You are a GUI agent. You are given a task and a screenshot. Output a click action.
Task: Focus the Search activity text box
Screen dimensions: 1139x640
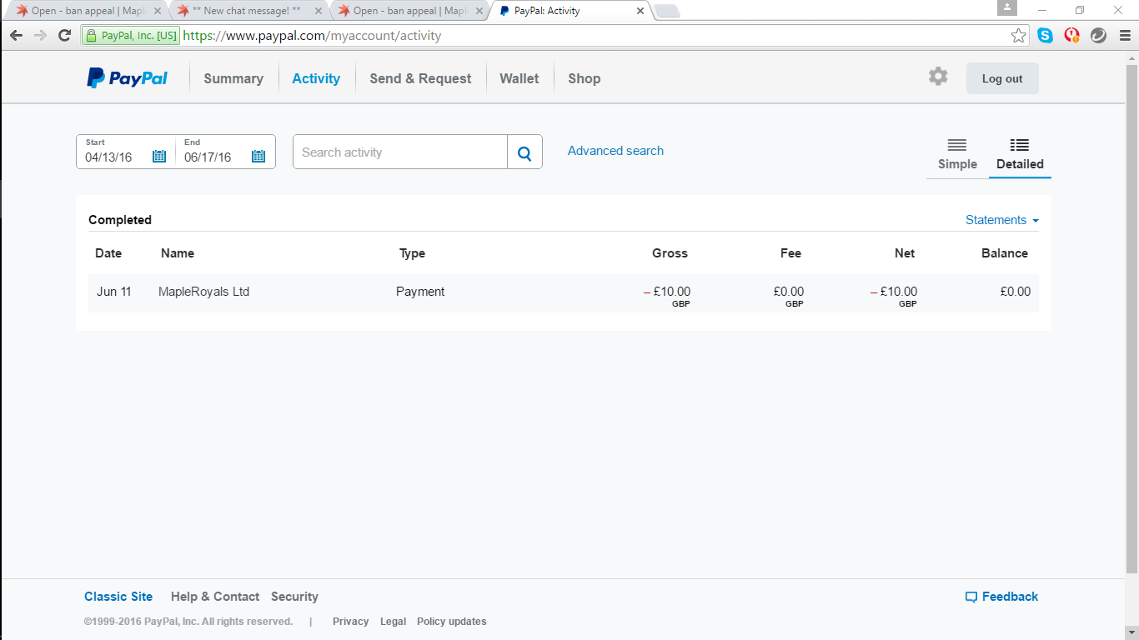(400, 152)
